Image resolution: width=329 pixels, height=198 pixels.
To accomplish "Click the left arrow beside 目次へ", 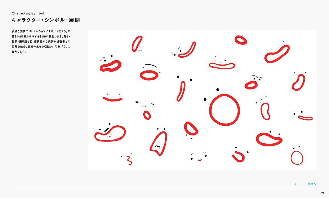I will [x=300, y=184].
